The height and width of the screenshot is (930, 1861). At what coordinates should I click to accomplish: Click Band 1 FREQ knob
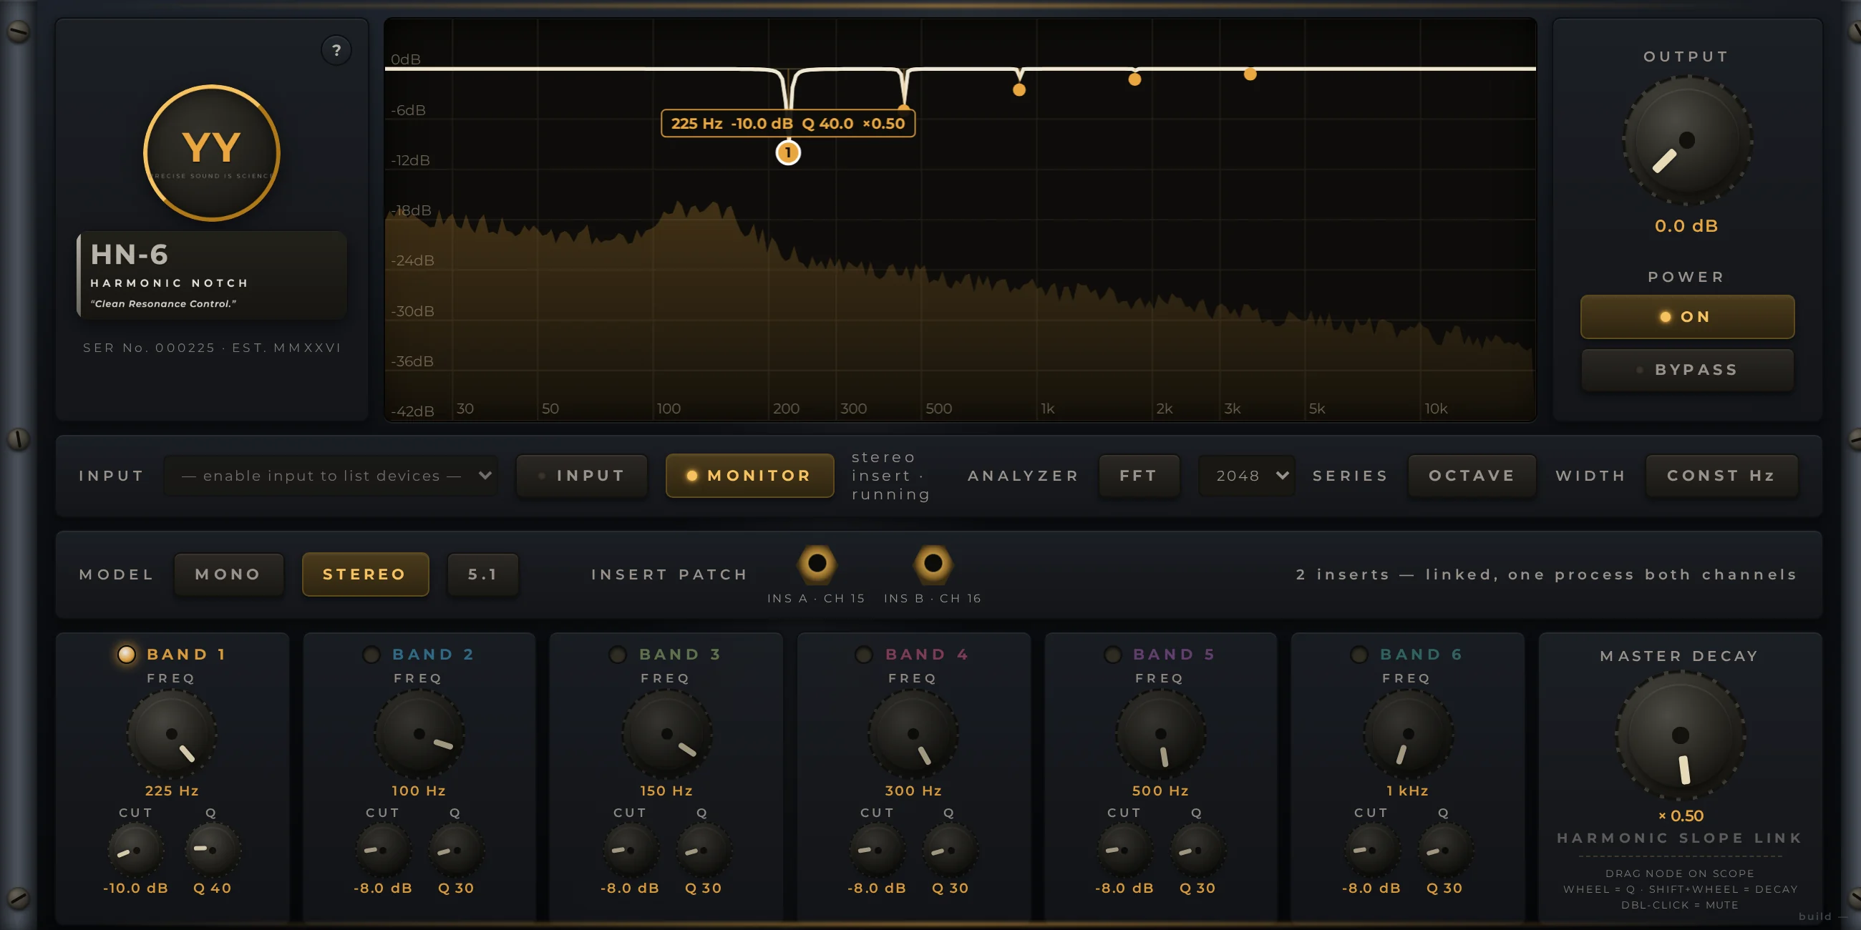(x=172, y=733)
